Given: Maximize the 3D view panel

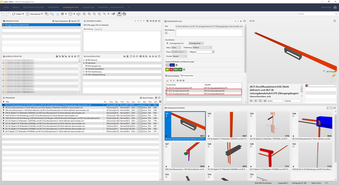Looking at the screenshot, I should pyautogui.click(x=335, y=21).
